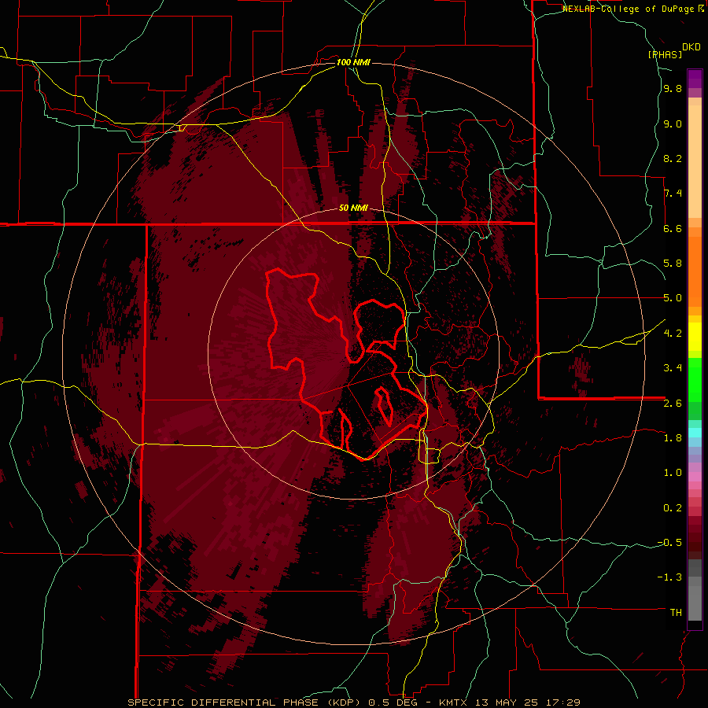Pick the yellow color bar segment
Screen dimensions: 708x708
click(x=695, y=337)
